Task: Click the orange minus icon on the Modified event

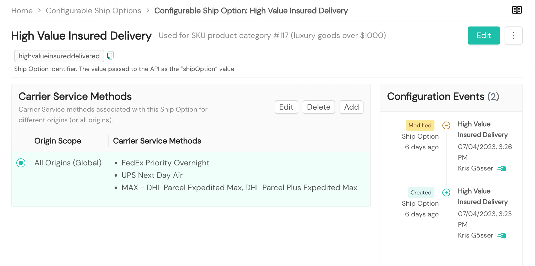Action: pos(446,125)
